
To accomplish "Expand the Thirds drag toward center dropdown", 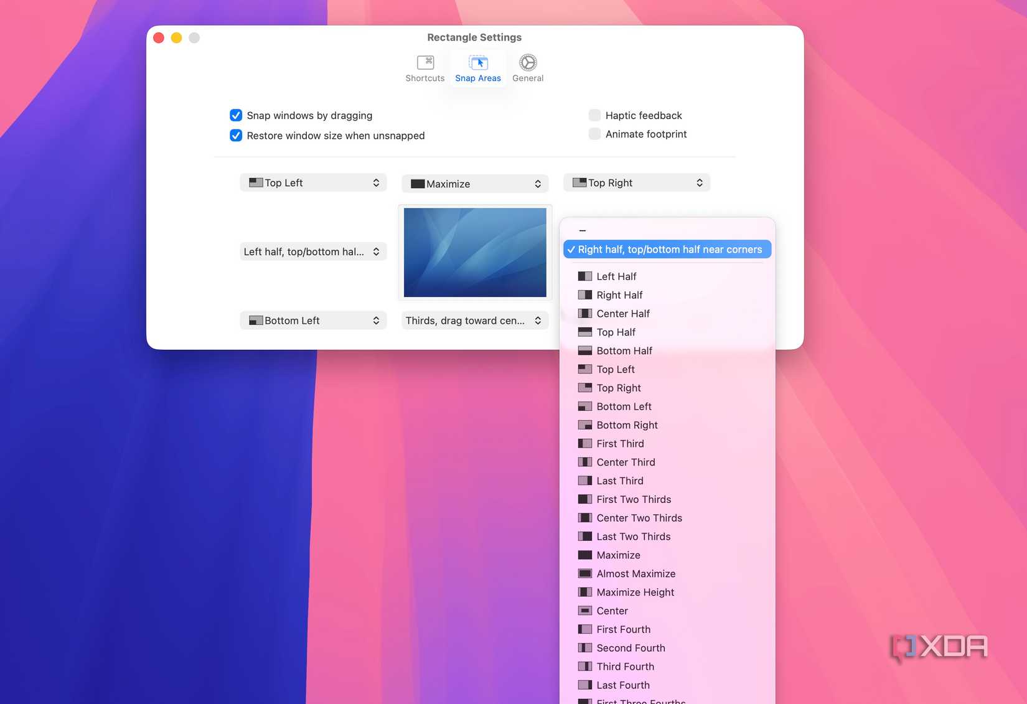I will (474, 320).
